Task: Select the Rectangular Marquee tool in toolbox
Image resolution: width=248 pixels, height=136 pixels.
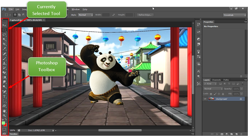Action: pyautogui.click(x=4, y=30)
